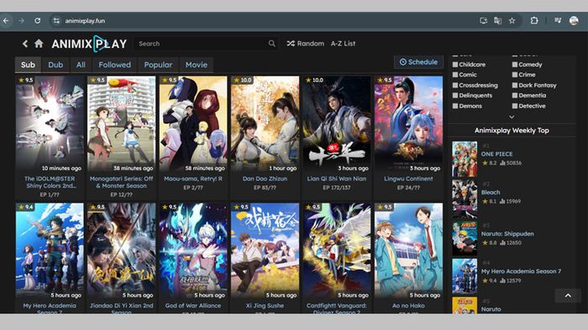Click the install app icon in address bar
The height and width of the screenshot is (330, 588).
click(x=483, y=21)
